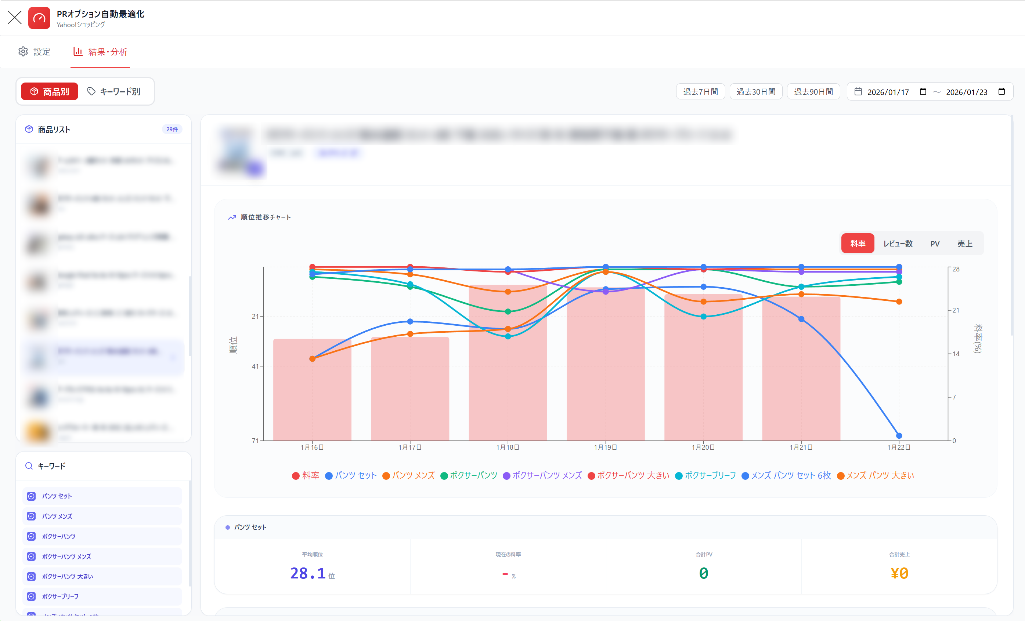The width and height of the screenshot is (1025, 621).
Task: Click the 過去30日間 button
Action: [756, 91]
